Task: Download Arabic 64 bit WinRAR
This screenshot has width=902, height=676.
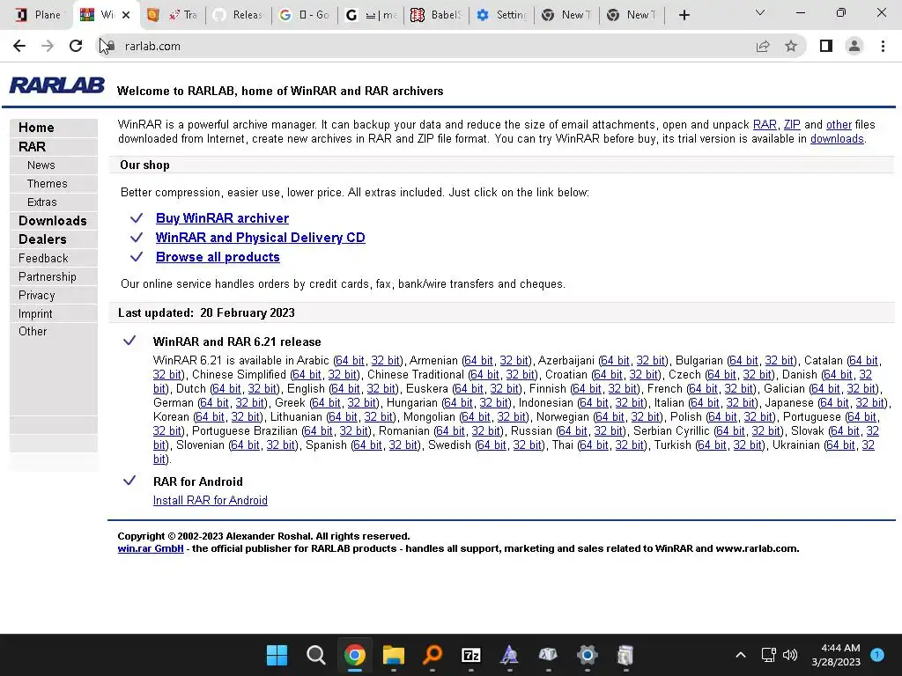Action: tap(350, 360)
